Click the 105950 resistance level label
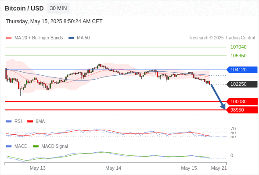 click(x=238, y=56)
